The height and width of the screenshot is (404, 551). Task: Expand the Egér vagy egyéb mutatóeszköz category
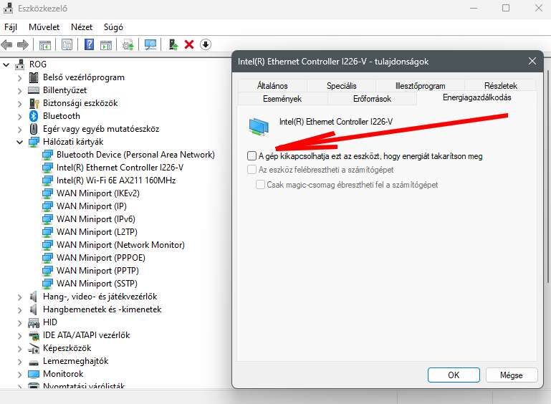pos(19,129)
